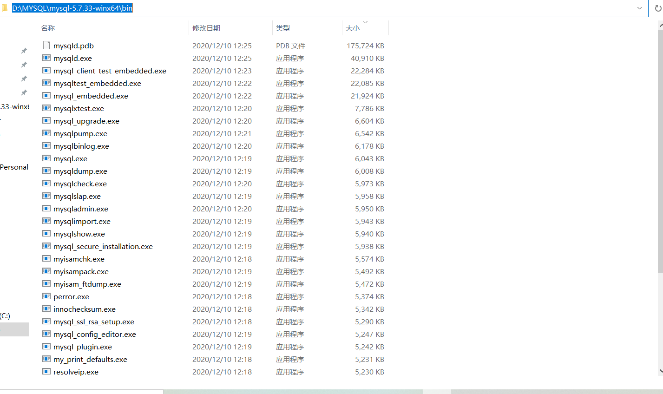Viewport: 663px width, 394px height.
Task: Click icon beside mysqltest_embedded.exe
Action: coord(46,83)
